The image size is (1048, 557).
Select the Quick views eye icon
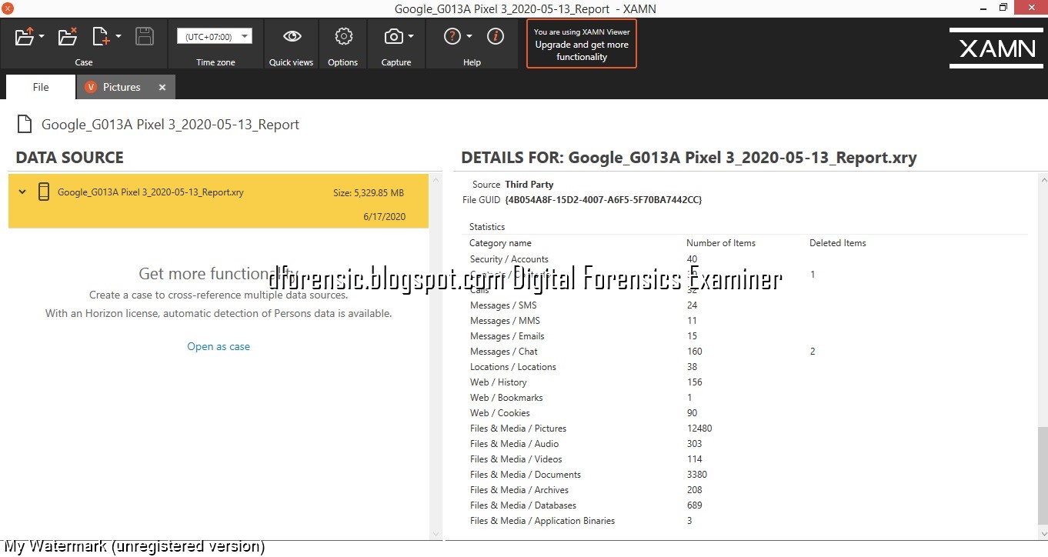[x=291, y=35]
